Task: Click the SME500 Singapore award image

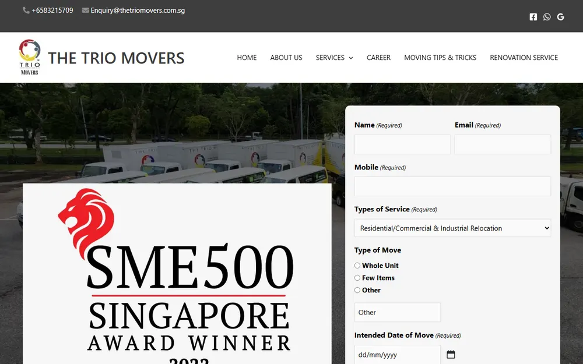Action: (x=177, y=274)
